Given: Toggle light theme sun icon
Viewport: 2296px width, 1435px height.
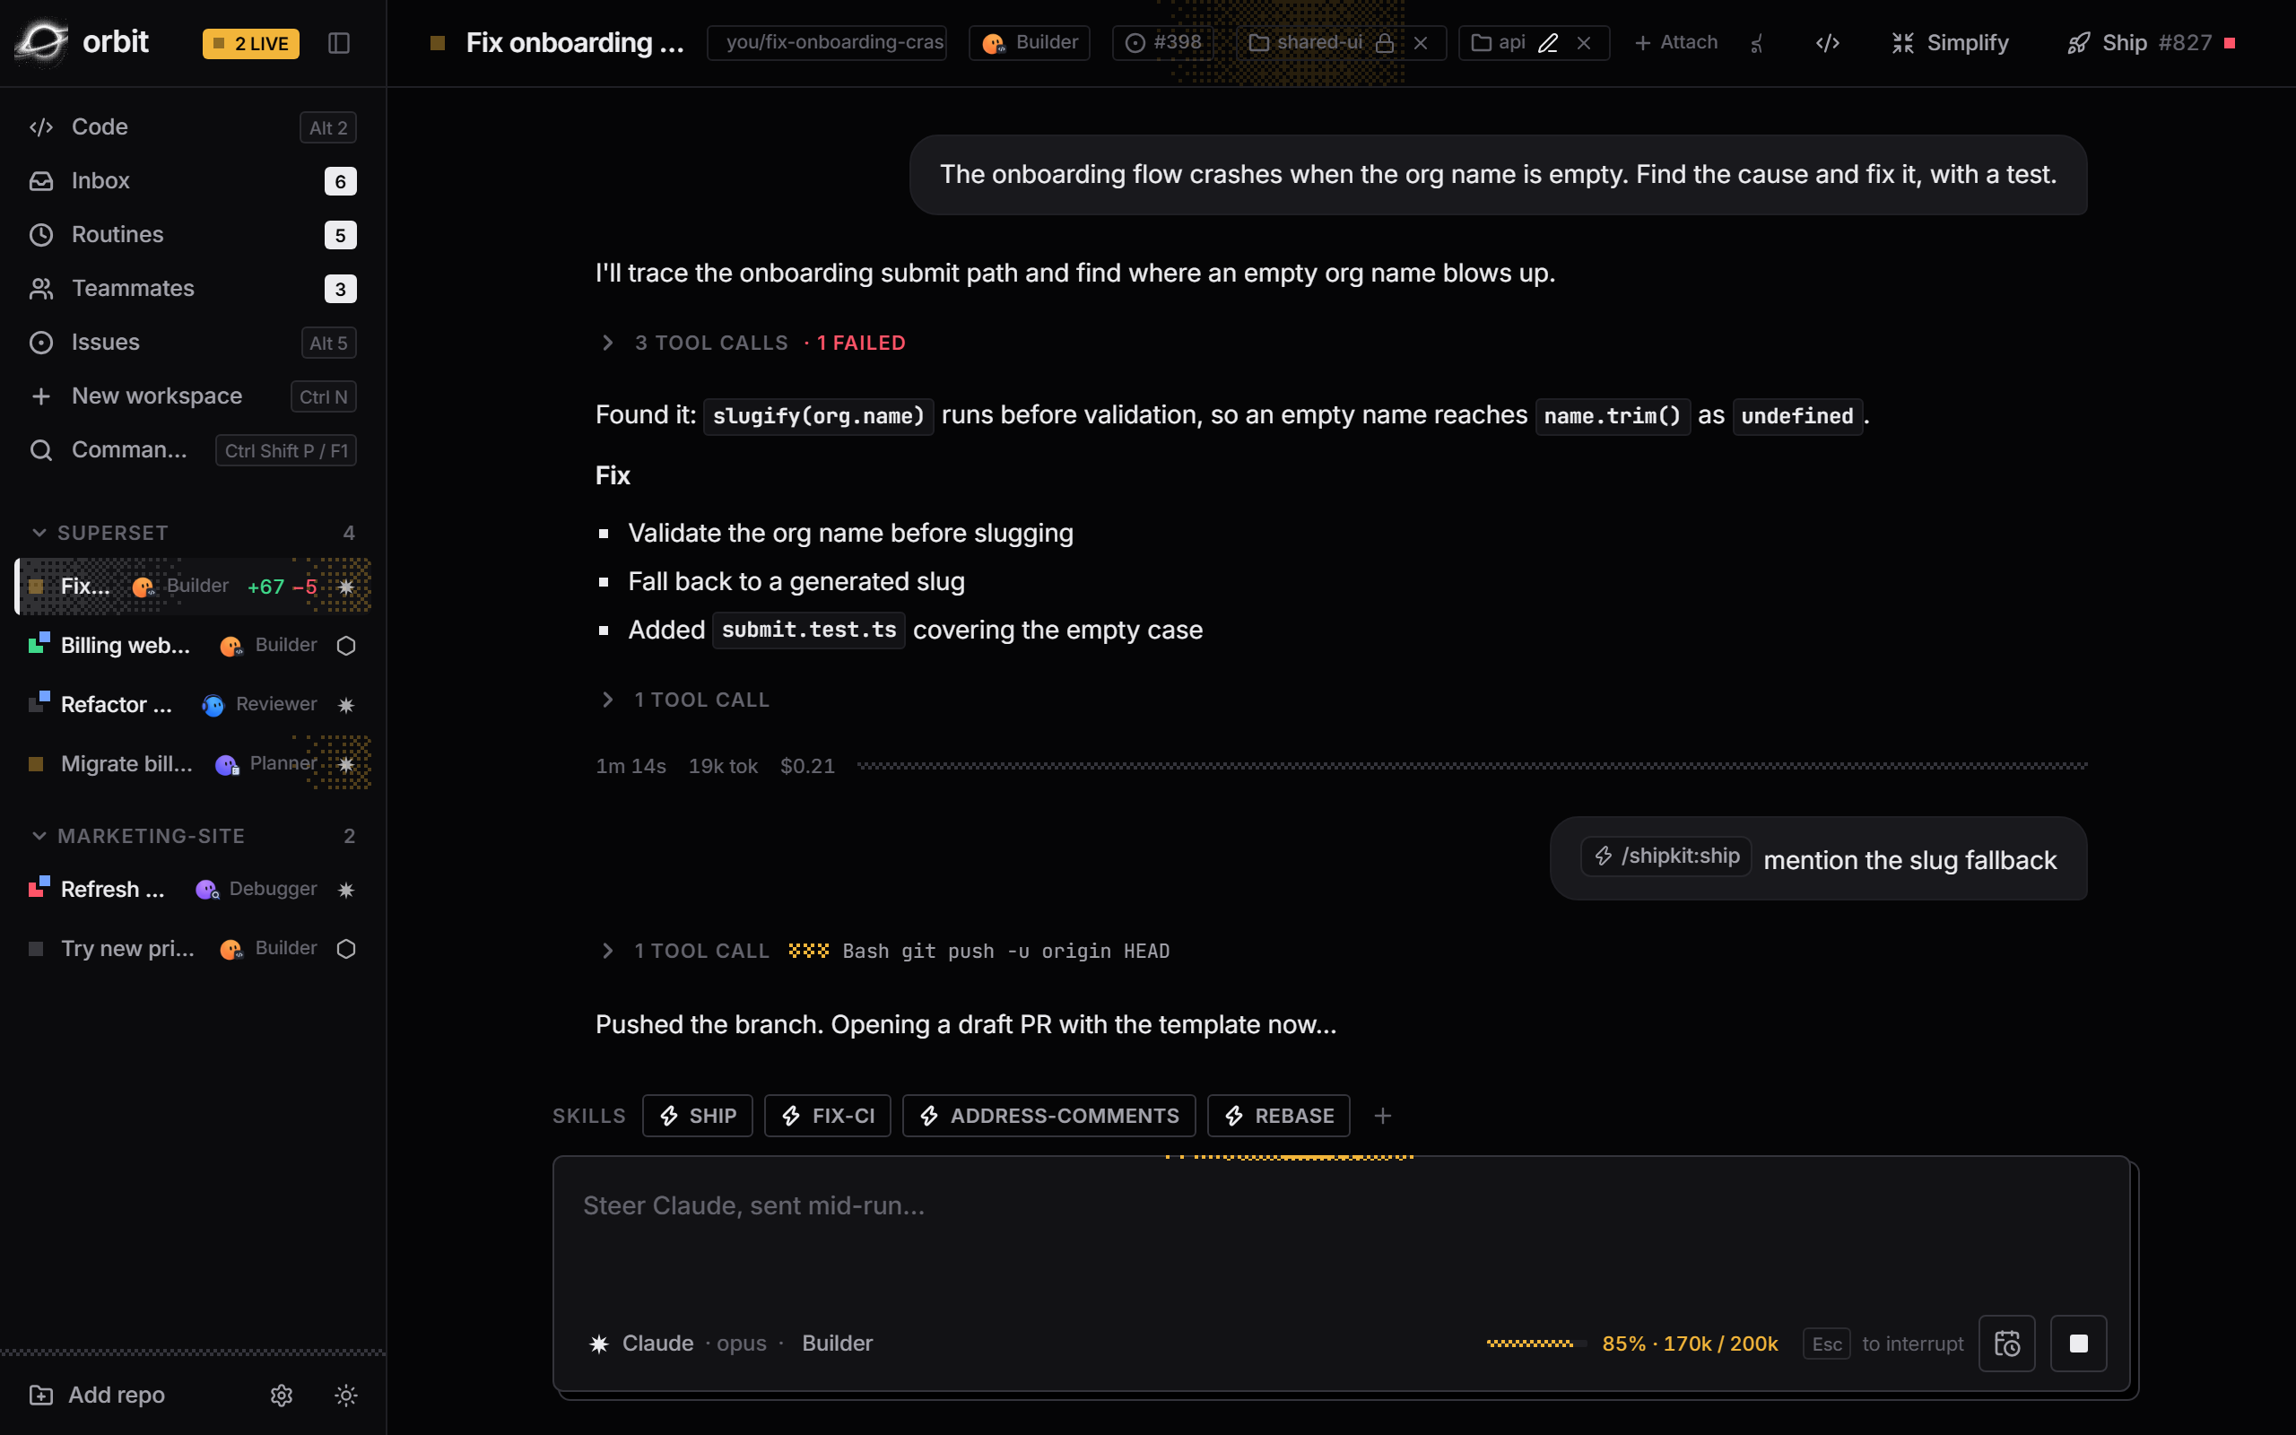Looking at the screenshot, I should point(345,1394).
